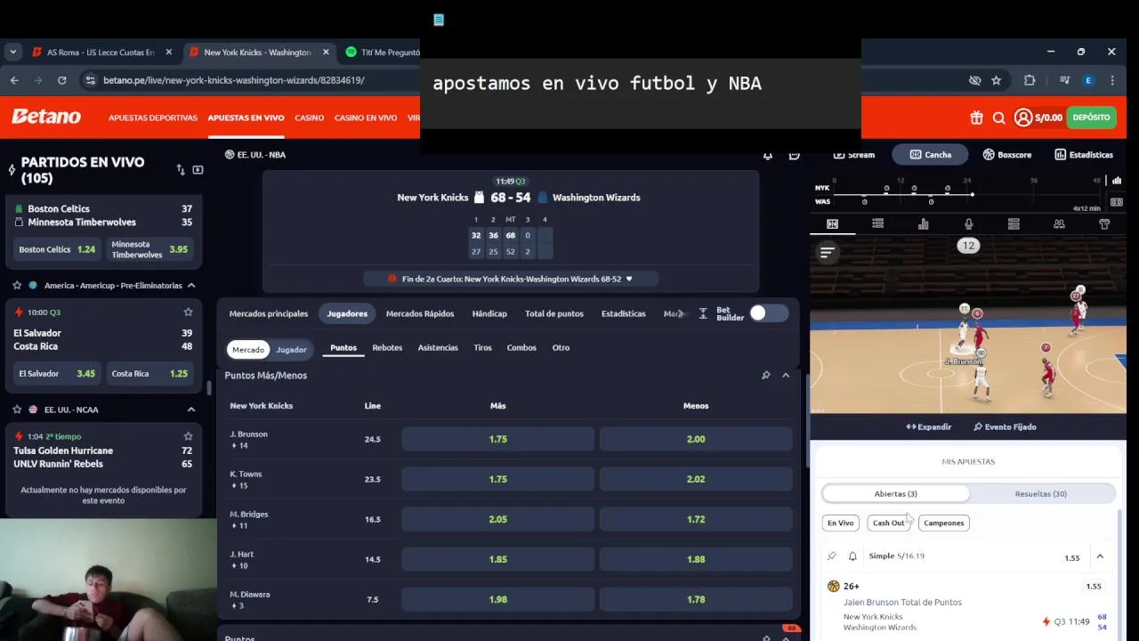The width and height of the screenshot is (1139, 641).
Task: Open court view tracker tab icon
Action: click(833, 223)
